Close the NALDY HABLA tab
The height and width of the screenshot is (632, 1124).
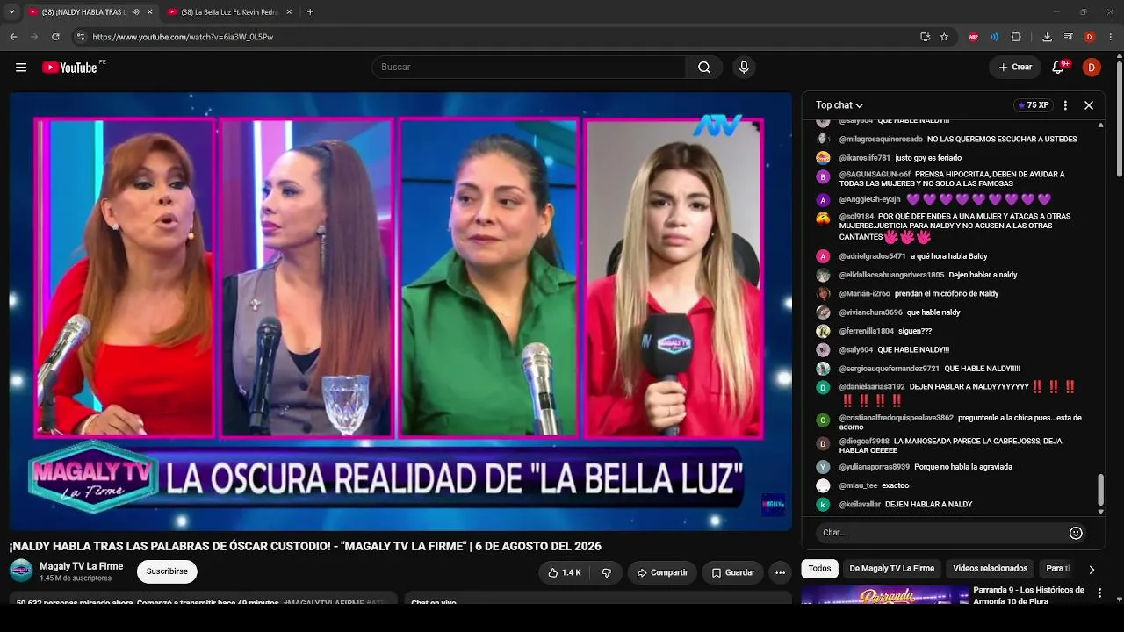[149, 12]
